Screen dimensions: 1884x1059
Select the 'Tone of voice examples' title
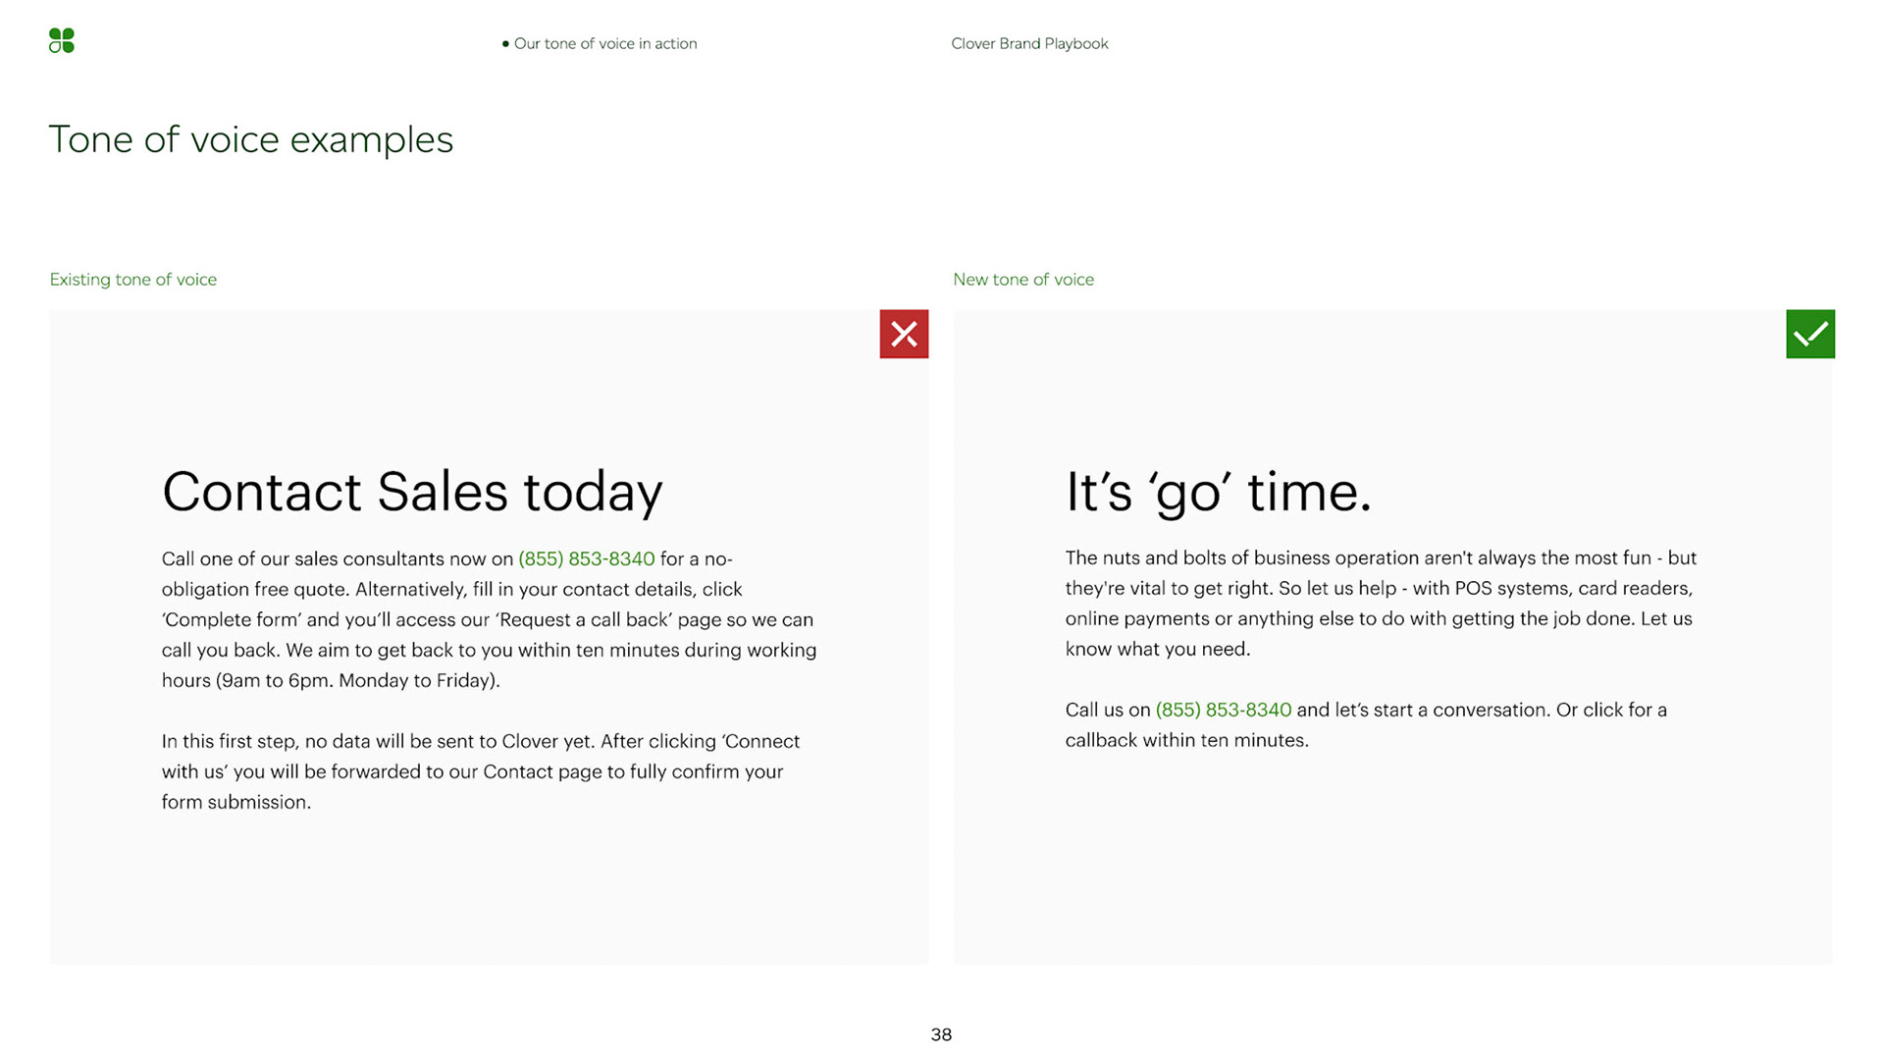[251, 139]
